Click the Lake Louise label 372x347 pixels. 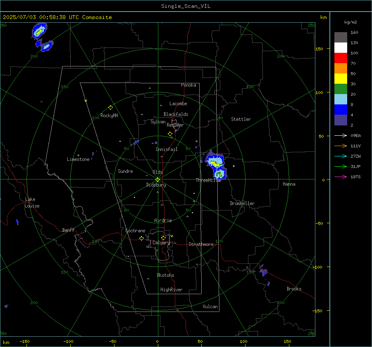pos(32,203)
